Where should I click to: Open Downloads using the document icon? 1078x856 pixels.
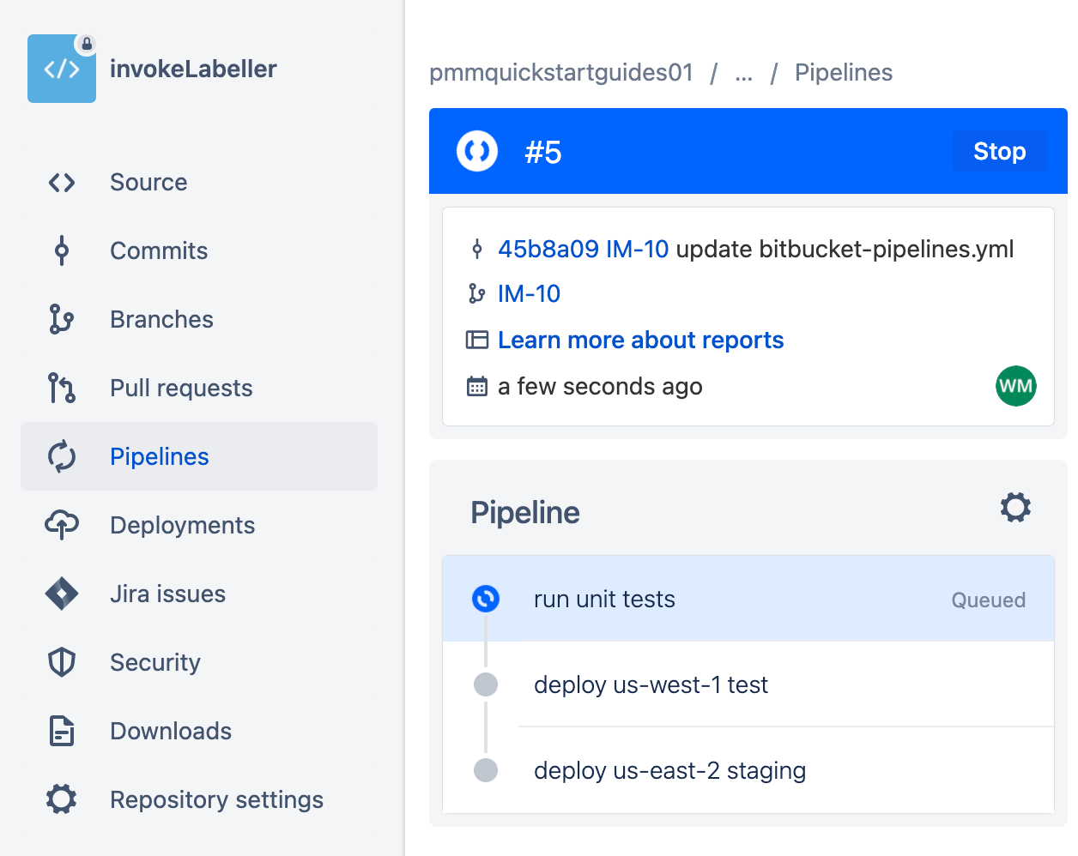click(61, 731)
